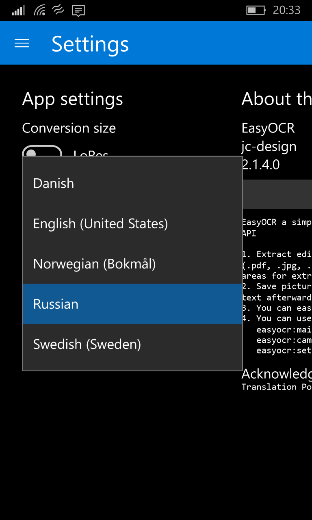312x520 pixels.
Task: Tap the Acknowledgements heading
Action: pos(276,374)
